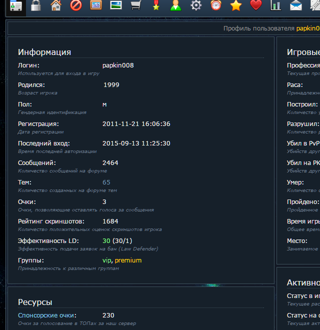
Task: Open the settings gear icon
Action: pos(196,5)
